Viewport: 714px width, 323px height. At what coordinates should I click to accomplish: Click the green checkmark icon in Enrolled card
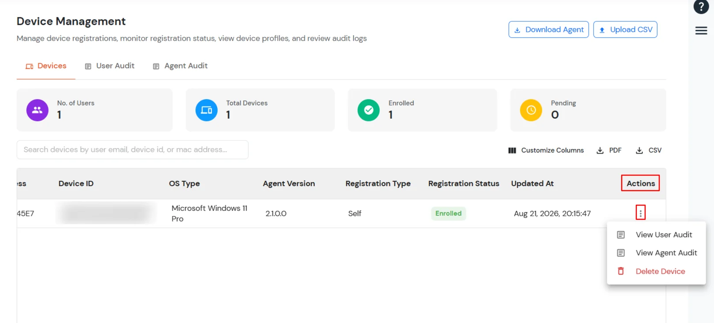tap(369, 110)
